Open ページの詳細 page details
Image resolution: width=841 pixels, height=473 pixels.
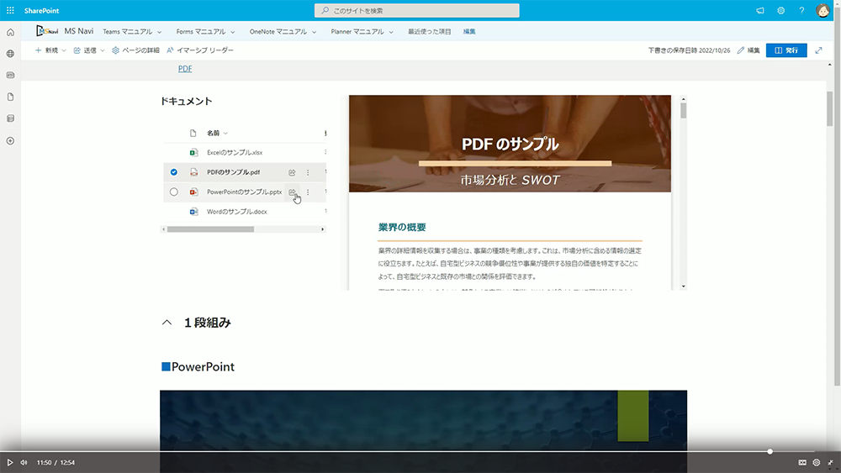point(135,50)
